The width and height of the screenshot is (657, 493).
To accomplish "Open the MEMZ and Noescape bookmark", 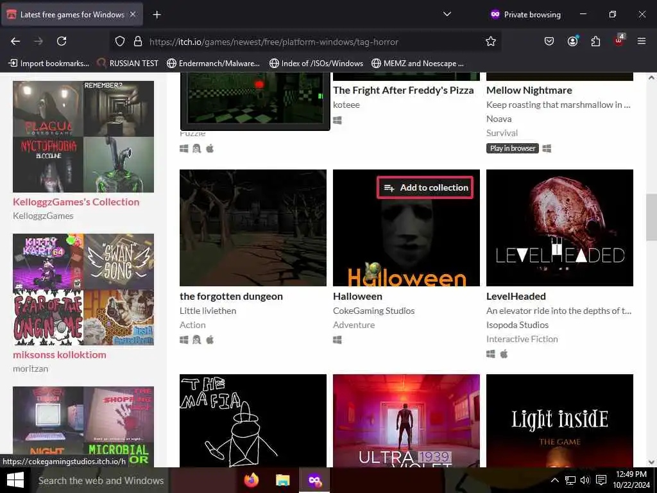I will [418, 64].
